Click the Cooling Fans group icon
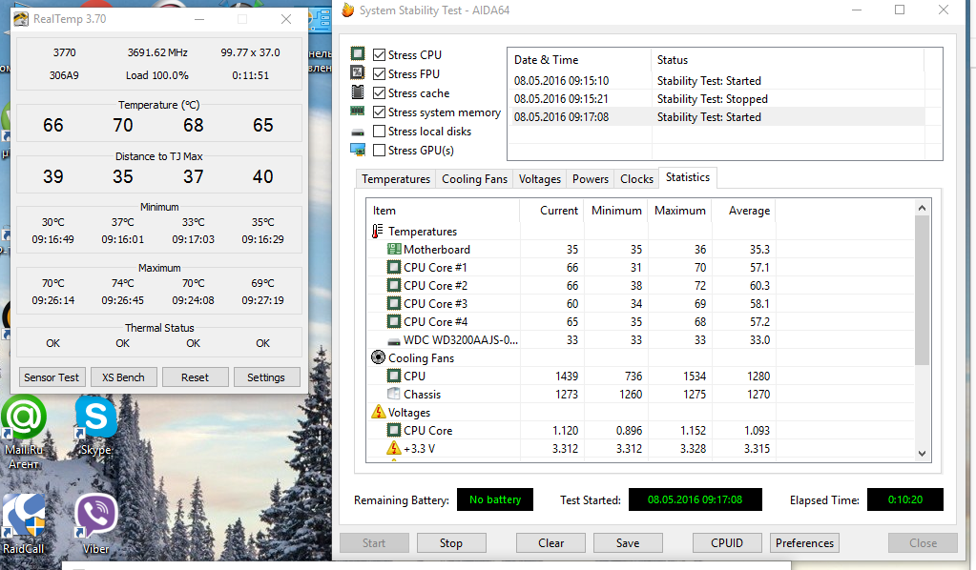This screenshot has height=570, width=976. click(378, 357)
